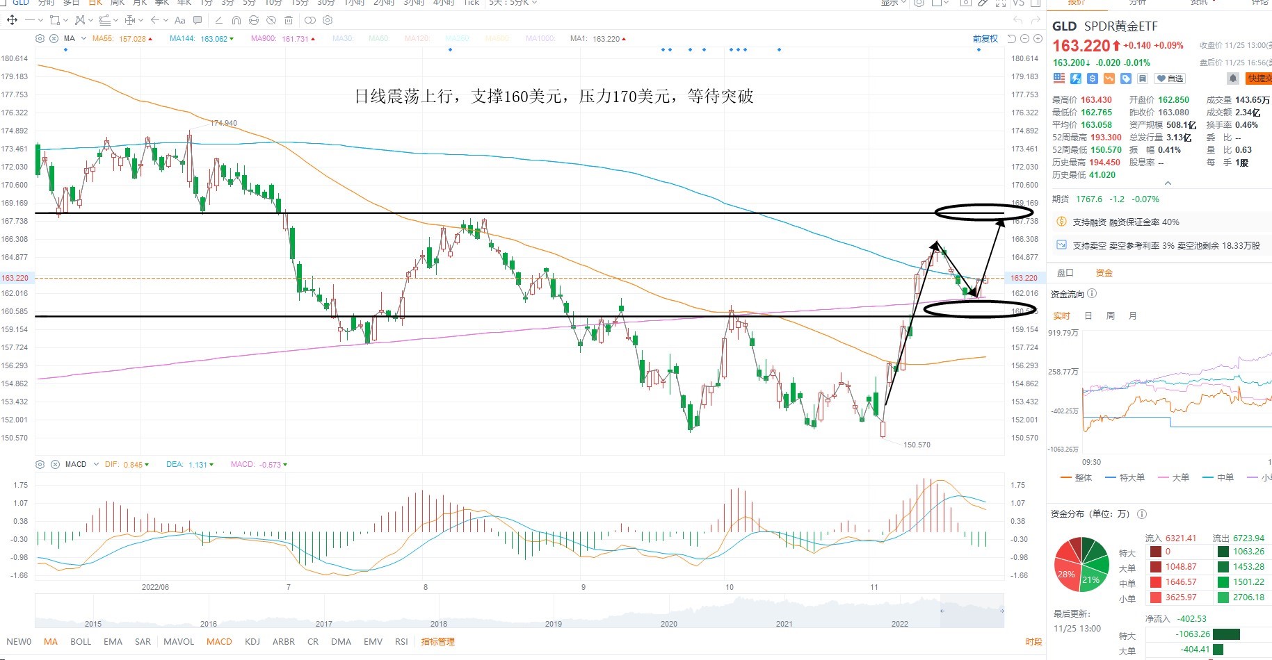Screen dimensions: 1272x660
Task: Toggle the SAR indicator
Action: (x=143, y=641)
